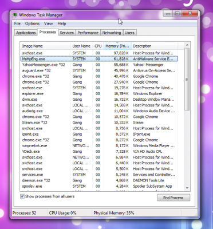
Task: Switch to the Applications tab
Action: pos(26,33)
